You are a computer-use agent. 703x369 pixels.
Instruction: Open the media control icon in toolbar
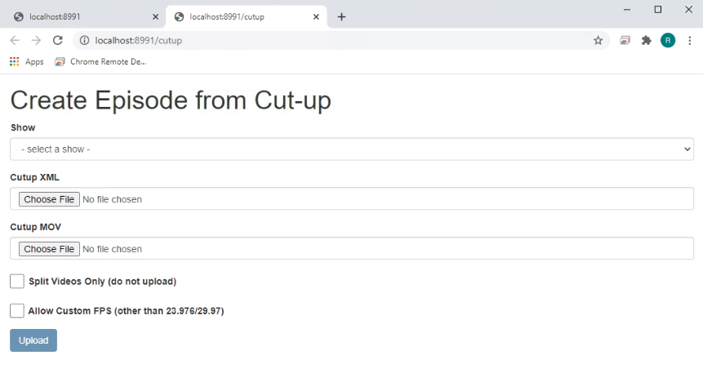pyautogui.click(x=625, y=40)
